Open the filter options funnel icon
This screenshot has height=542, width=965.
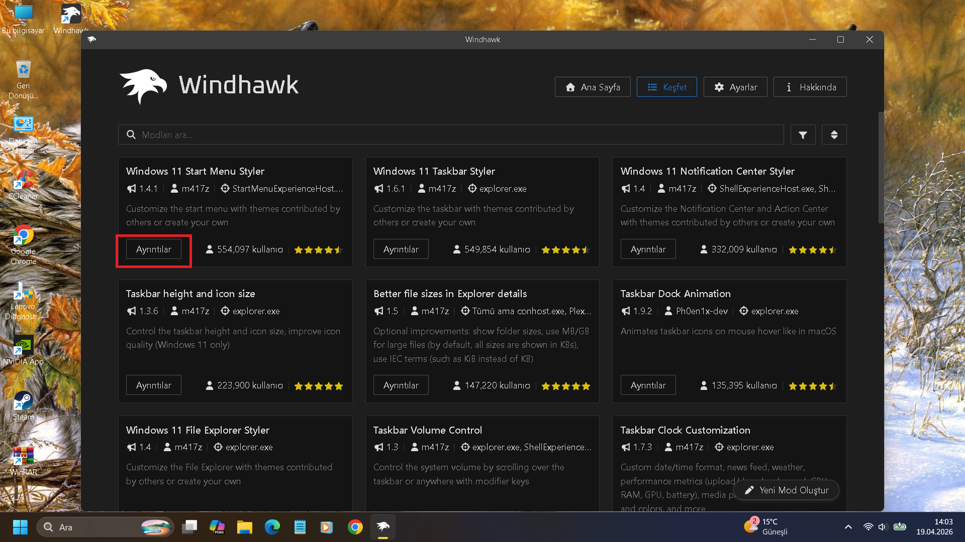coord(803,134)
